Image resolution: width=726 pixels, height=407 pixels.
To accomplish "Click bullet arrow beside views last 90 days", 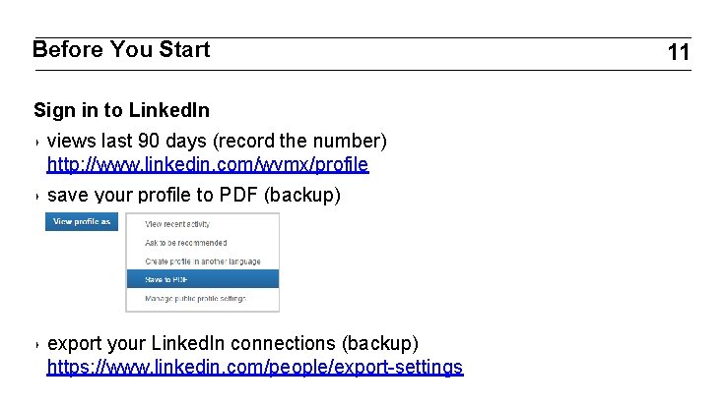I will tap(36, 141).
